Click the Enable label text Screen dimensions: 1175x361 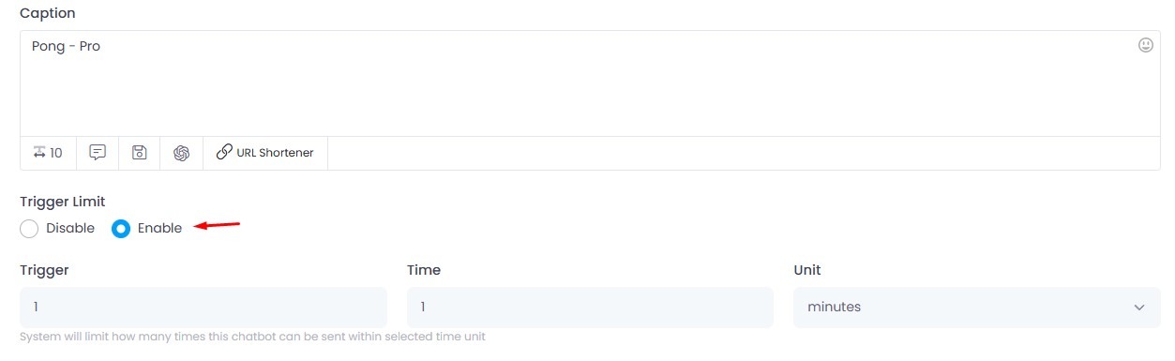pos(159,228)
